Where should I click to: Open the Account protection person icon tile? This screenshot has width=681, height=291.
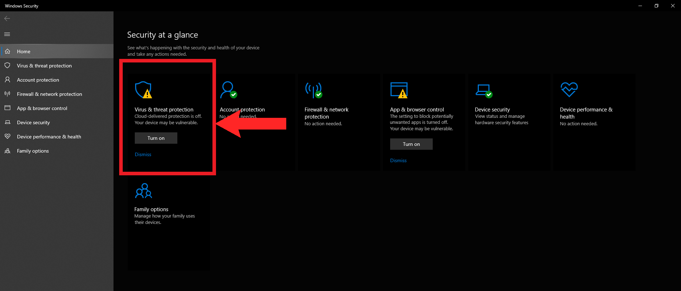click(228, 90)
